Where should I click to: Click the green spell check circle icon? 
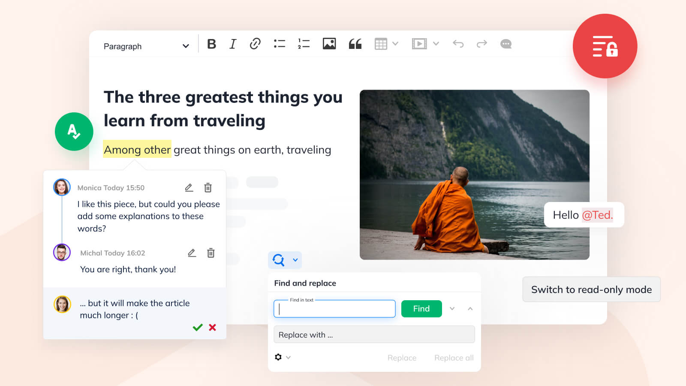coord(74,132)
